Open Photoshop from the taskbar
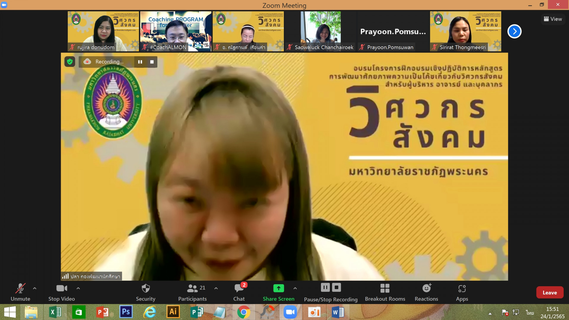 (x=126, y=312)
